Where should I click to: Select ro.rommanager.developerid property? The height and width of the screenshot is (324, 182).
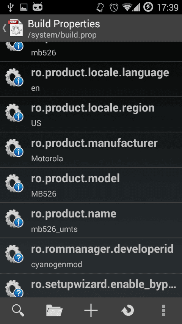pos(91,256)
